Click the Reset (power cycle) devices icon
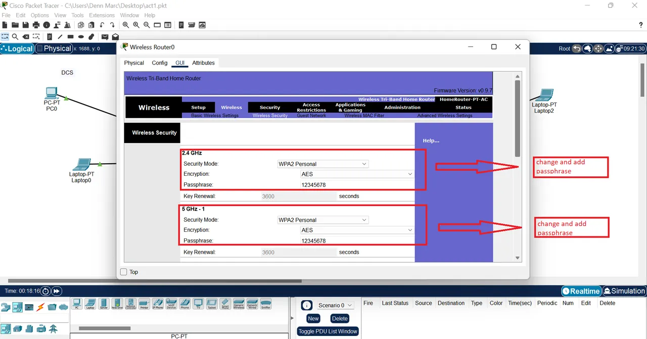647x339 pixels. click(x=45, y=291)
